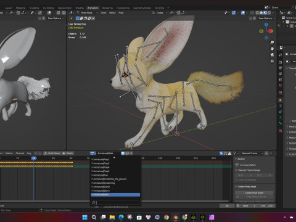Switch orthographic/perspective grid icon in viewport
The width and height of the screenshot is (296, 222).
[272, 61]
